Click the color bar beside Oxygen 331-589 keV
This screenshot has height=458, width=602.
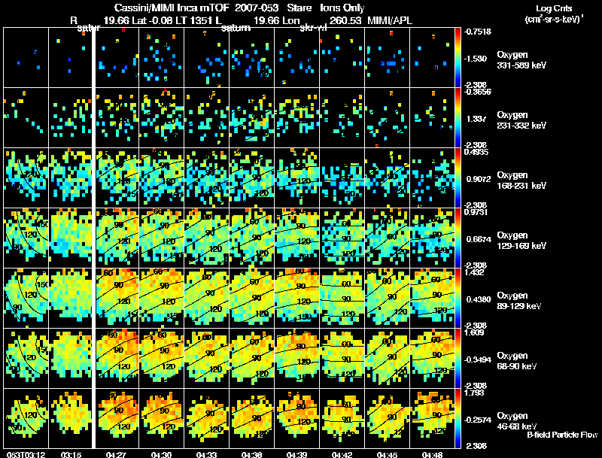coord(458,58)
